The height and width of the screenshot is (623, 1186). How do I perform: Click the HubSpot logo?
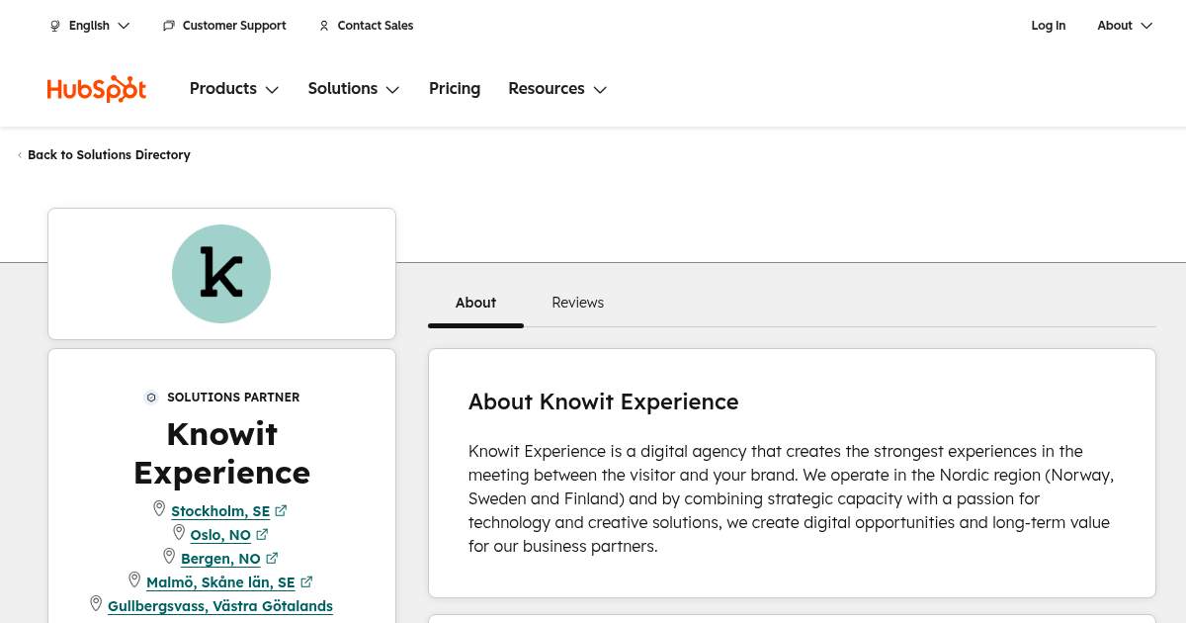click(x=97, y=89)
